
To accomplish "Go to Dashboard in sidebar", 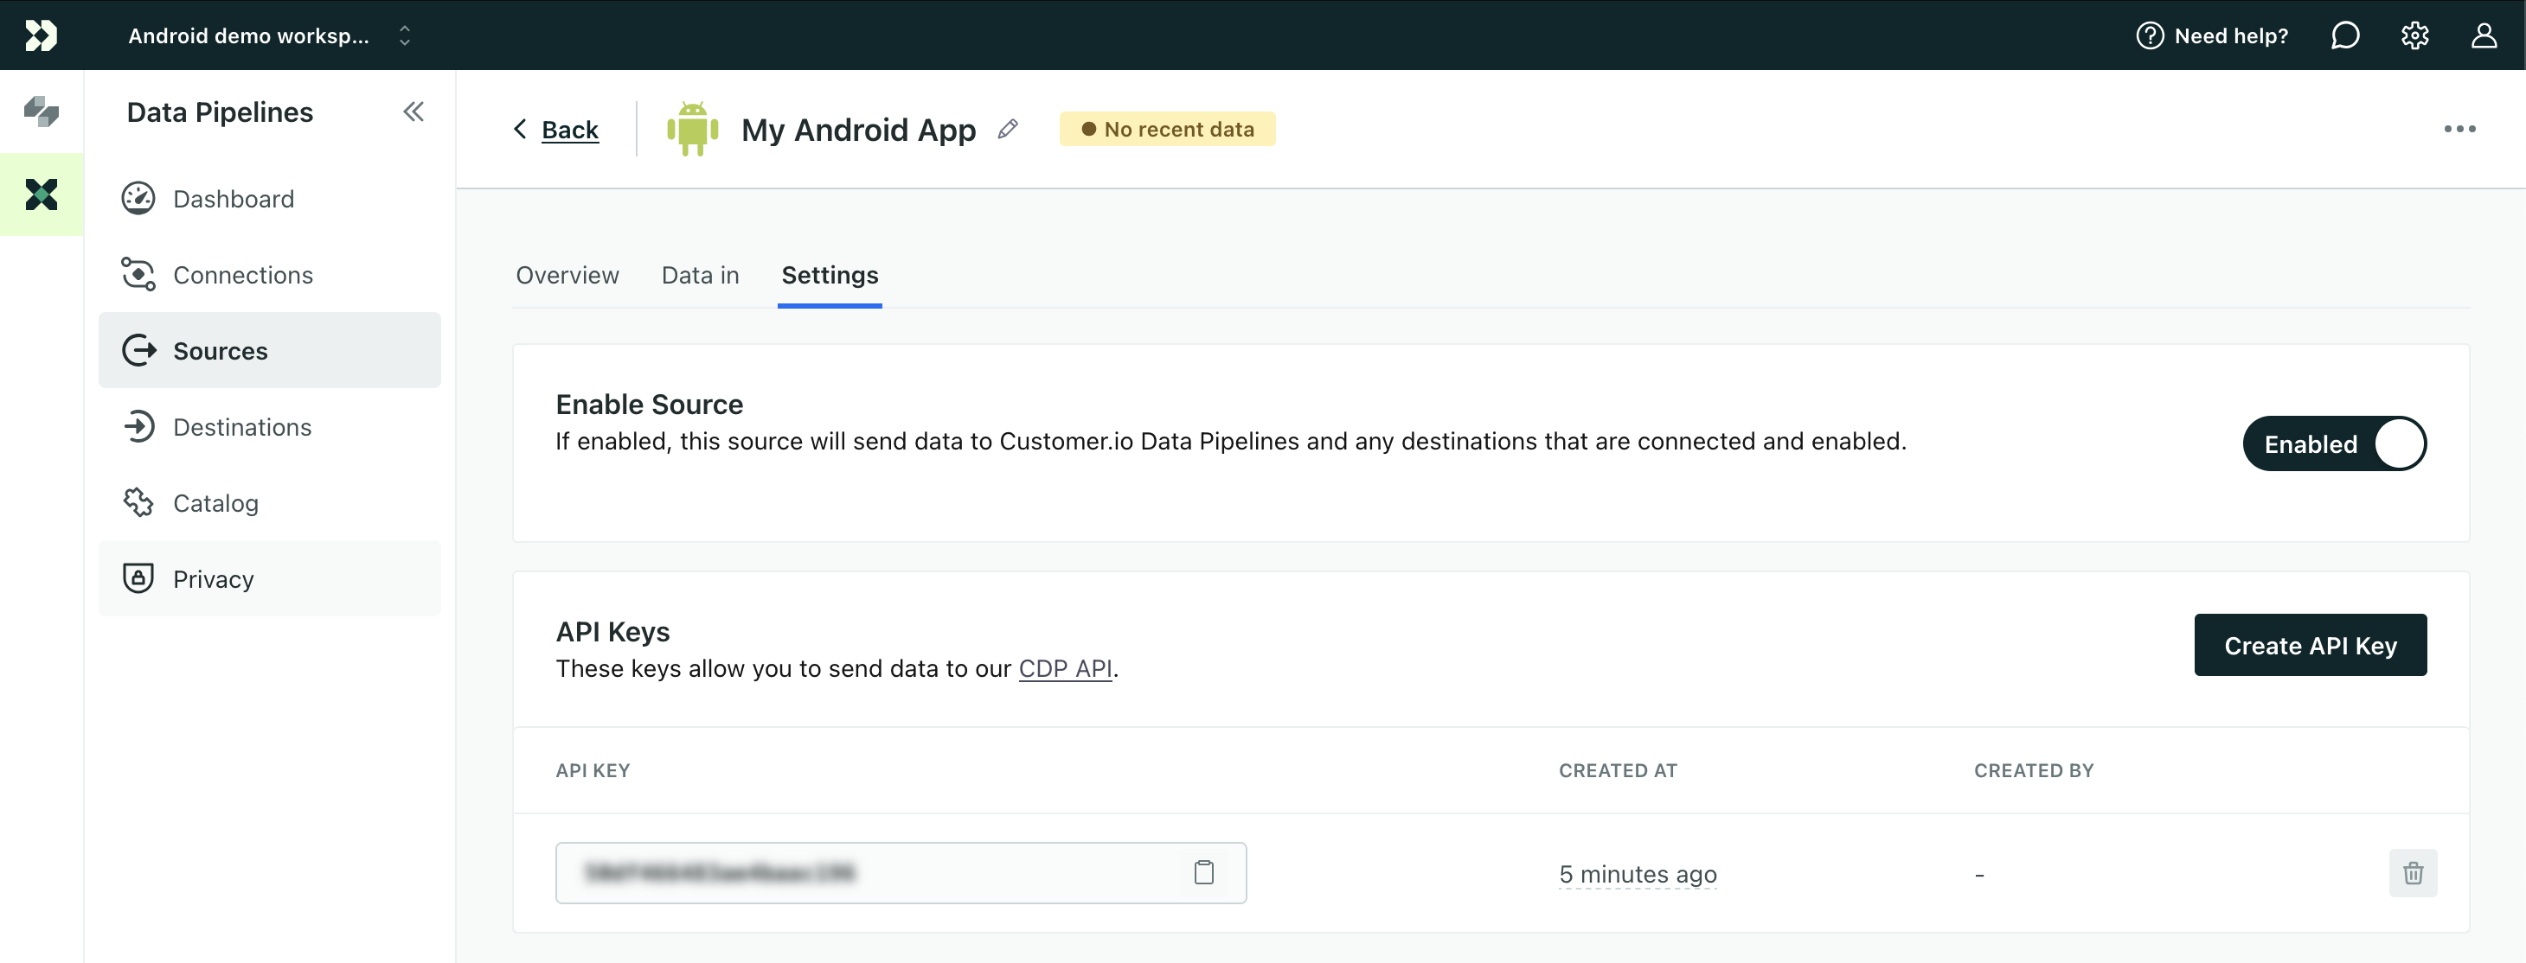I will [x=270, y=199].
